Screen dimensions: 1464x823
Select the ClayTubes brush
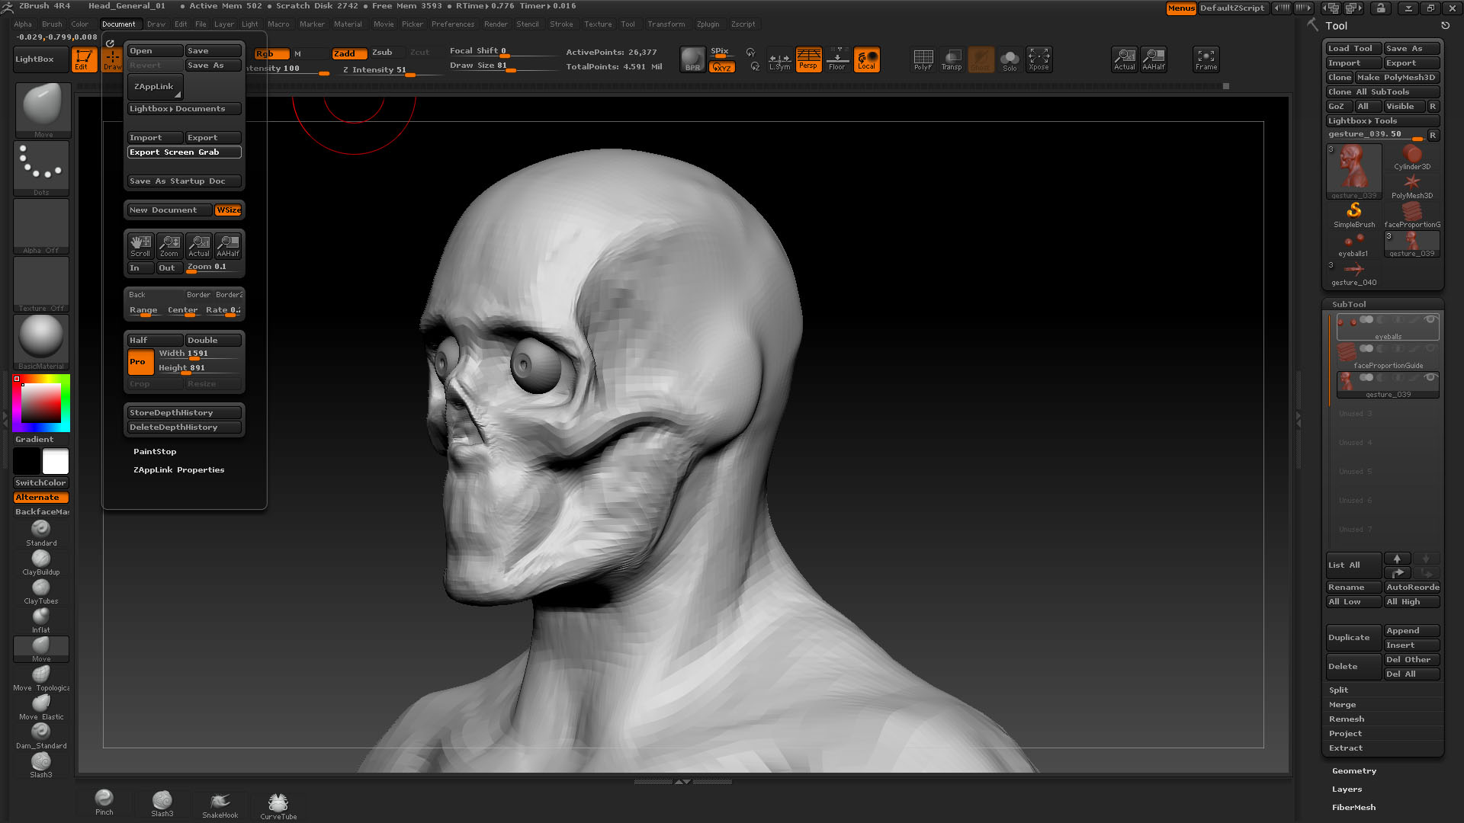(41, 591)
